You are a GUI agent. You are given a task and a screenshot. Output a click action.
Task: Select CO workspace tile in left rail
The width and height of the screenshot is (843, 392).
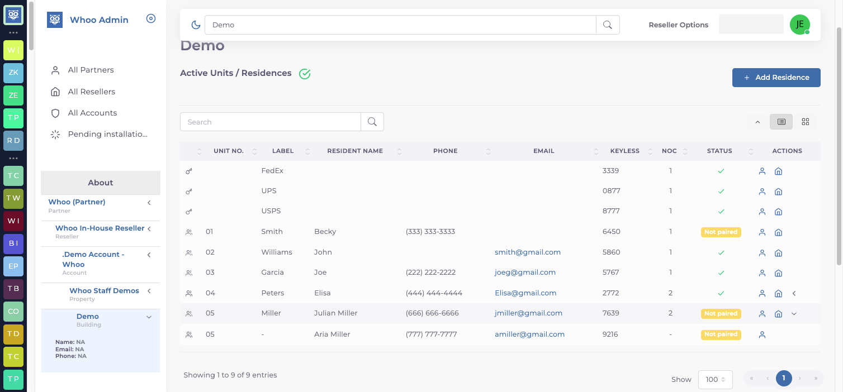click(x=13, y=312)
